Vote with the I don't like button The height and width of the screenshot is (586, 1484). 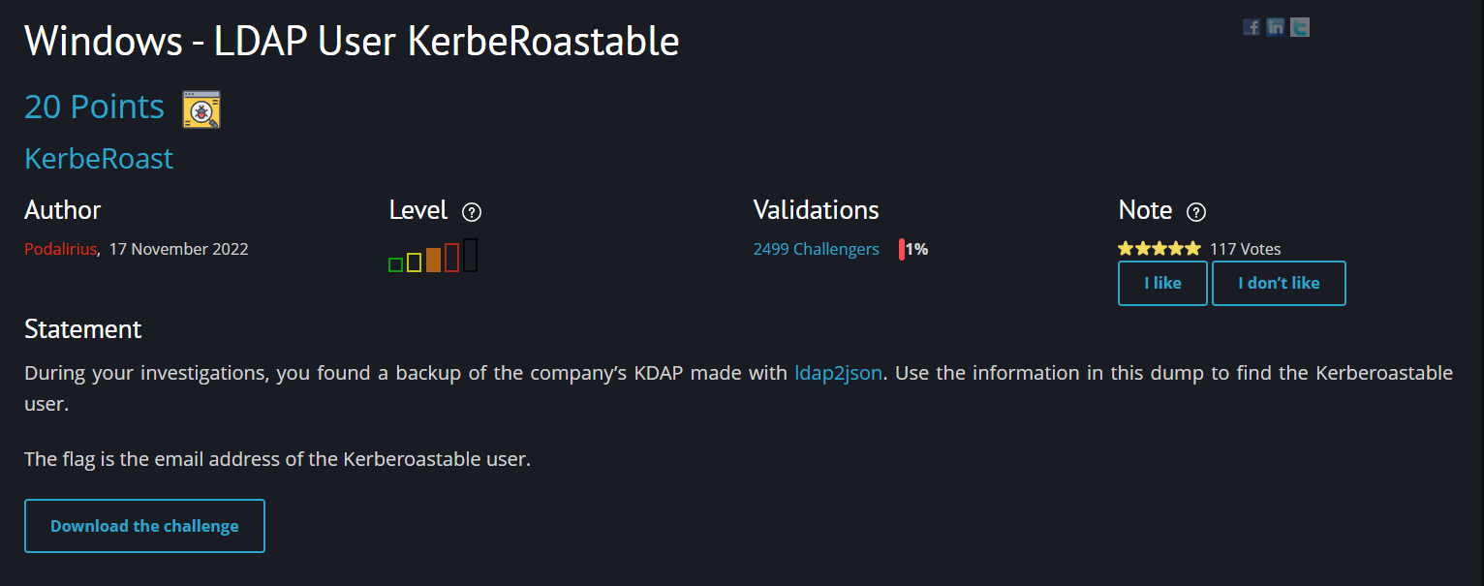coord(1279,283)
